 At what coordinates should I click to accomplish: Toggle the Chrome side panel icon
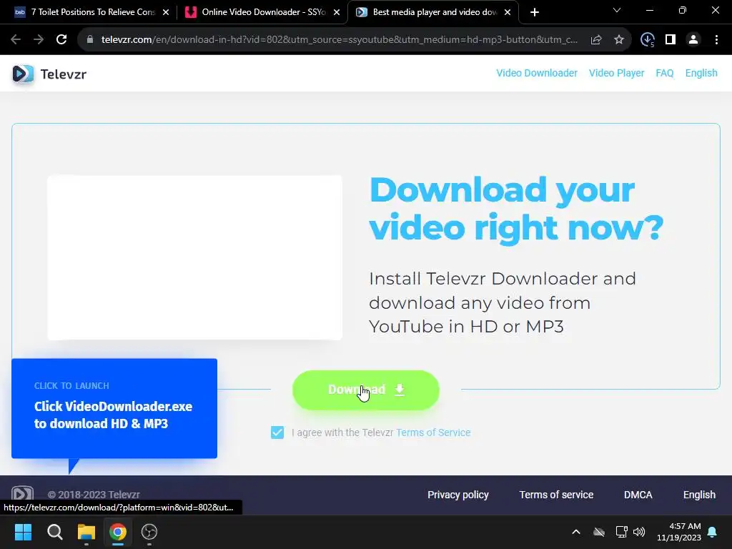pos(671,40)
